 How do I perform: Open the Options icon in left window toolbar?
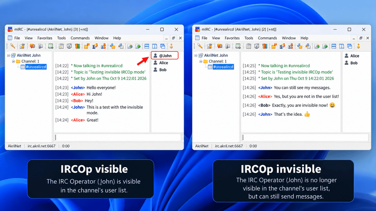pyautogui.click(x=22, y=46)
